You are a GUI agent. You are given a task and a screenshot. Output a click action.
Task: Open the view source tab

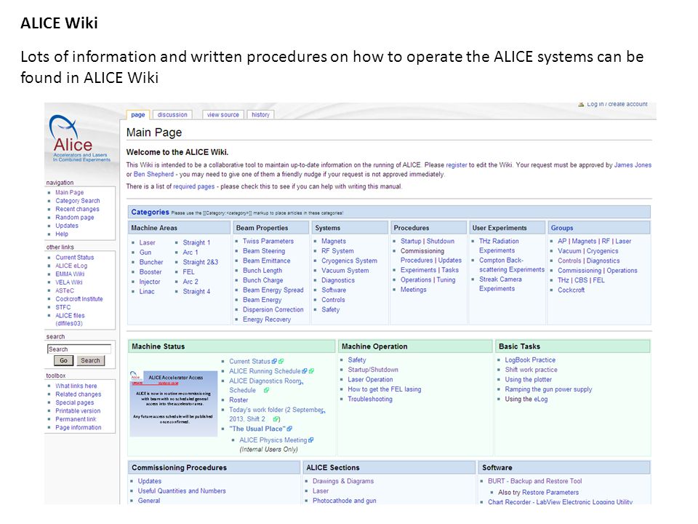point(223,115)
